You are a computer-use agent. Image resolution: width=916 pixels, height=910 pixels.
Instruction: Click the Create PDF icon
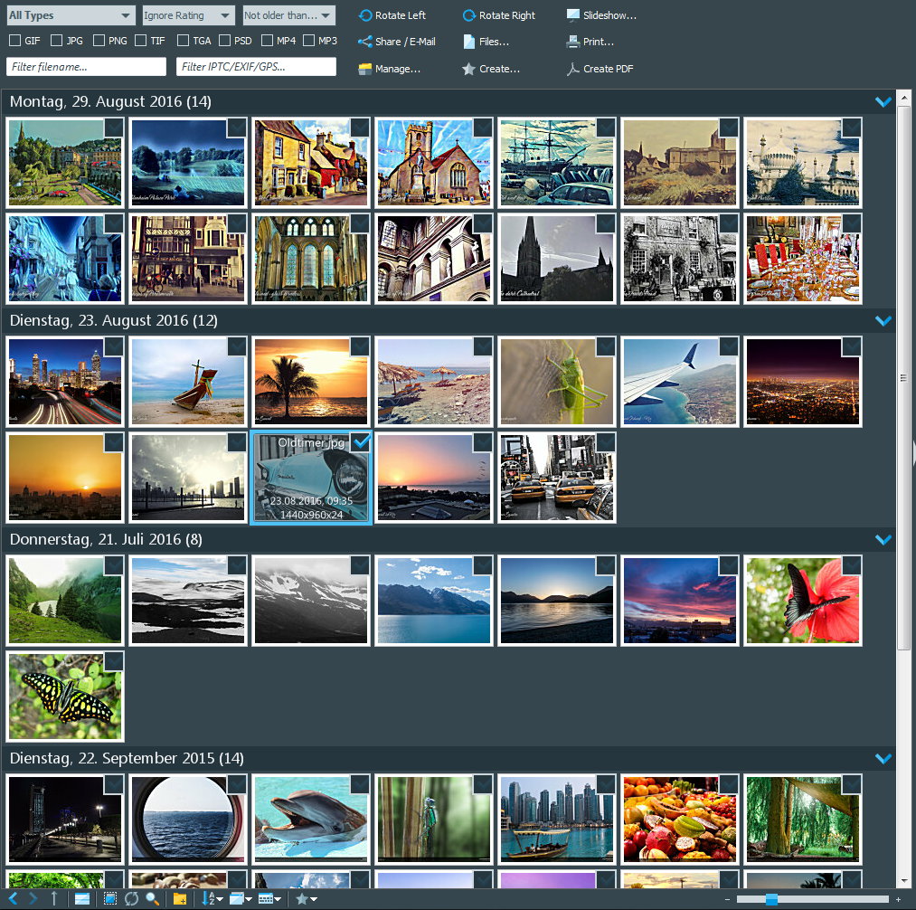(573, 69)
